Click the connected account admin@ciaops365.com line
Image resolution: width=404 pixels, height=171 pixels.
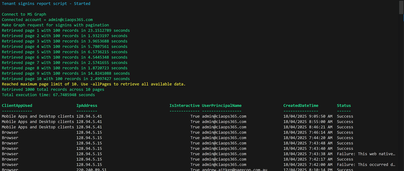click(x=47, y=20)
